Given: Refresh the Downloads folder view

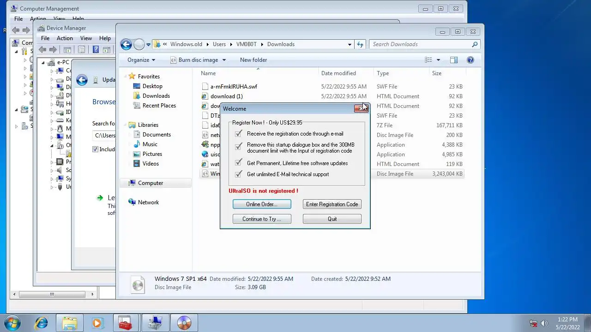Looking at the screenshot, I should 360,44.
